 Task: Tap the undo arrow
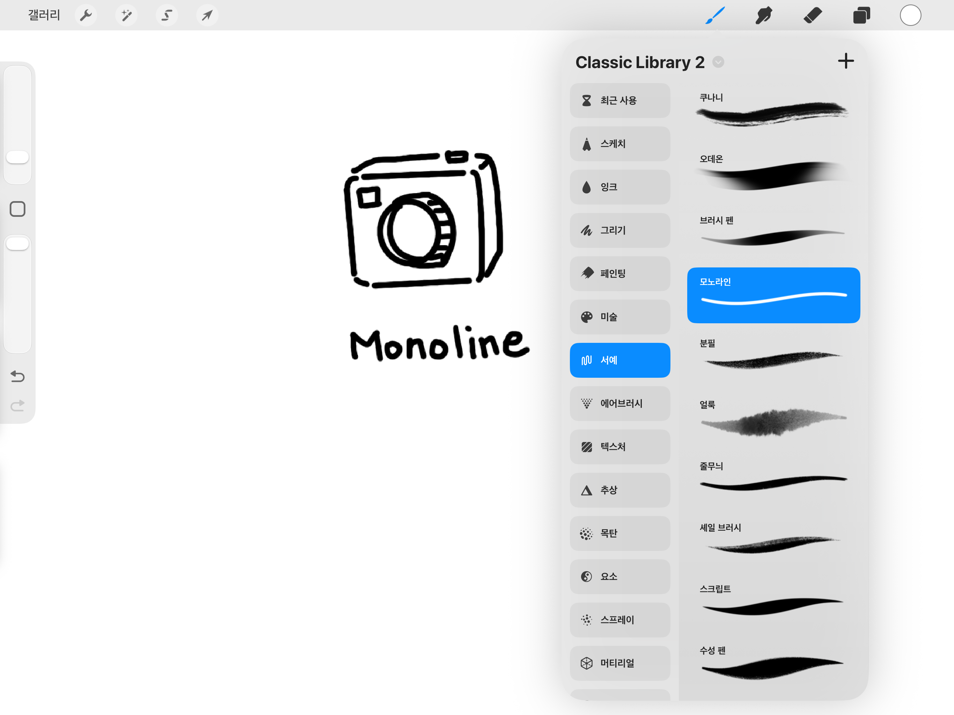[18, 376]
